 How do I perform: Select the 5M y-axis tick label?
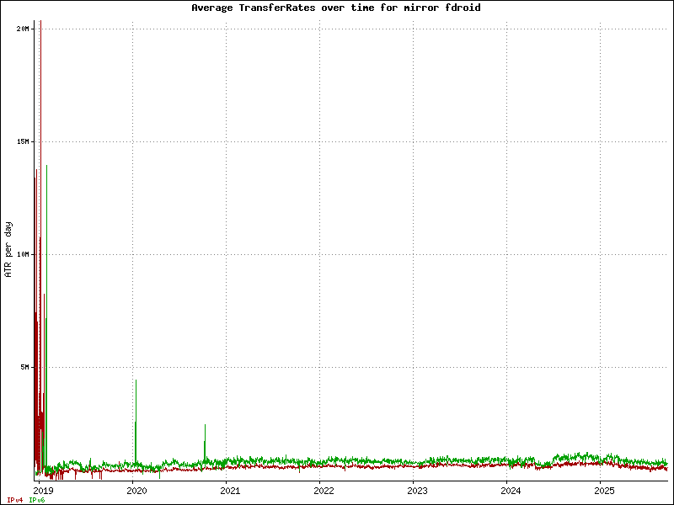pyautogui.click(x=24, y=367)
